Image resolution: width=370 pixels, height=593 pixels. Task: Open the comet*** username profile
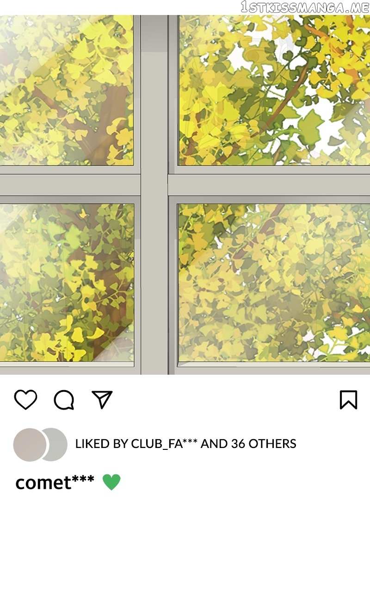tap(55, 482)
